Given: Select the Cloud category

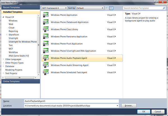Looking at the screenshot, I should (11, 28).
